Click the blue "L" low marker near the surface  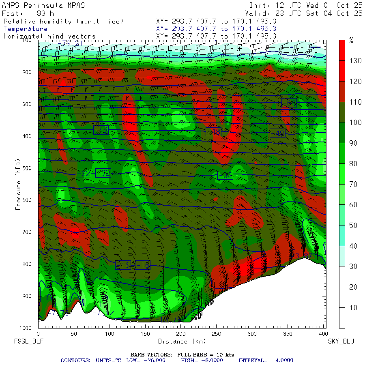[x=162, y=311]
